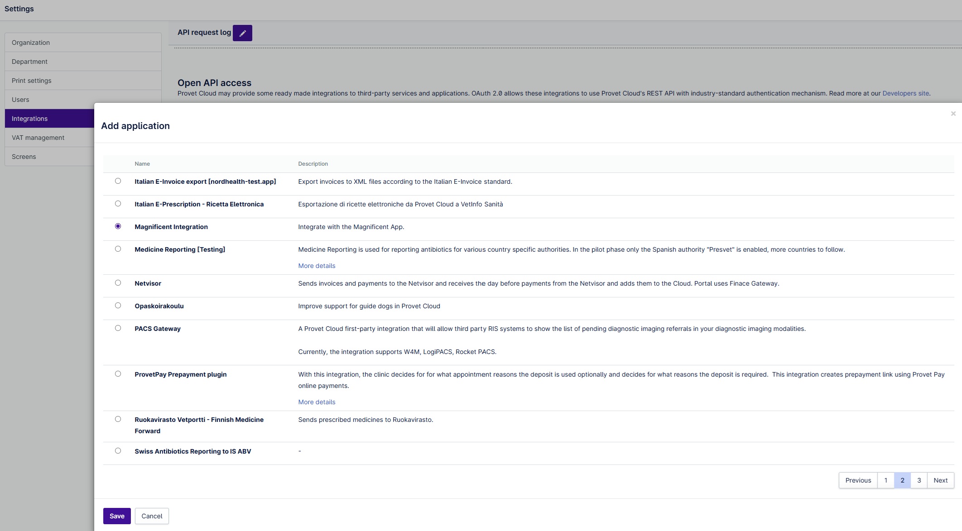The height and width of the screenshot is (531, 962).
Task: Select the PACS Gateway radio button
Action: [x=118, y=328]
